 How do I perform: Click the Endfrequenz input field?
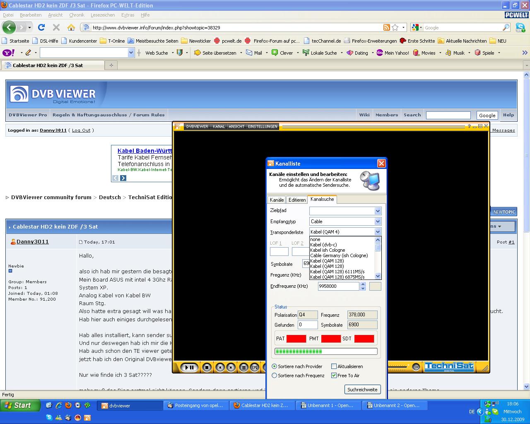[x=338, y=286]
